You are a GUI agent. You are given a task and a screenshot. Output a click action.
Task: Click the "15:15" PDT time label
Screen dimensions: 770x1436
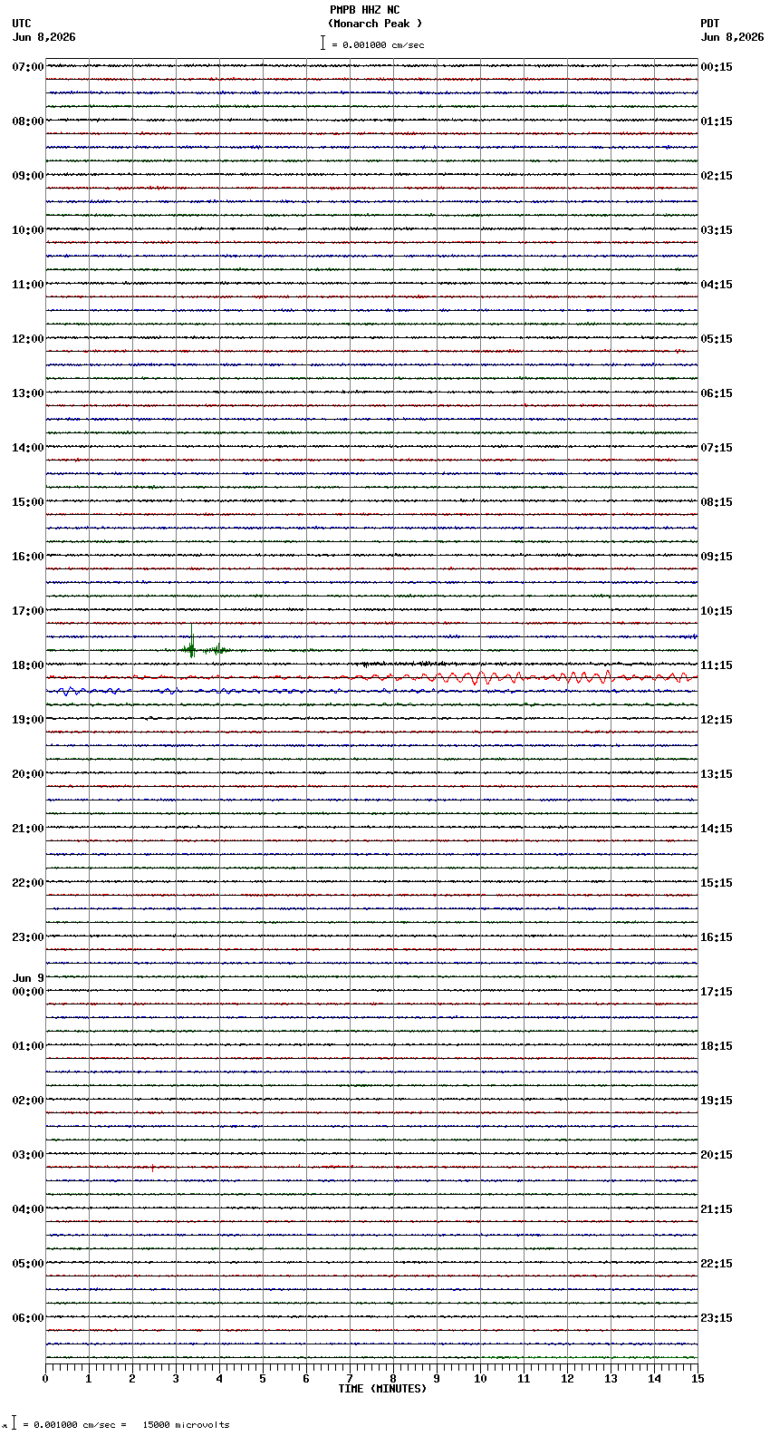tap(717, 883)
